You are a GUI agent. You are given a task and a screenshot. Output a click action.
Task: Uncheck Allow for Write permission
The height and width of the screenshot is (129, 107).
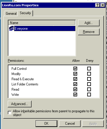[75, 95]
